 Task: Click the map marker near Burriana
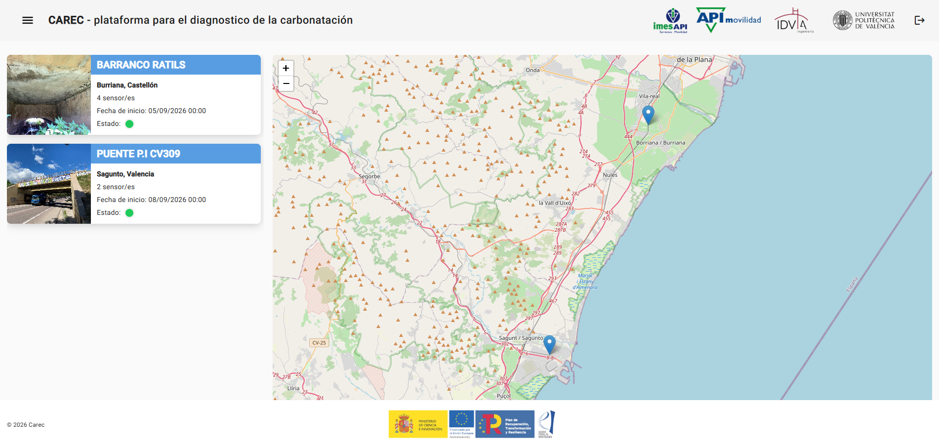pos(648,114)
